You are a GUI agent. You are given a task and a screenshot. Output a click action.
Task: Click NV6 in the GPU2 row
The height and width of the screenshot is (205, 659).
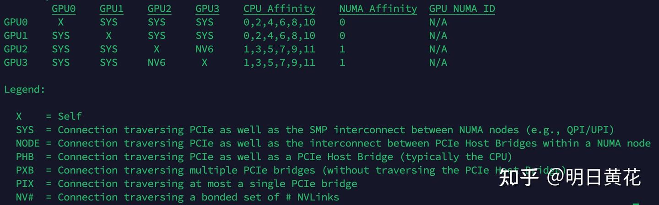[204, 49]
